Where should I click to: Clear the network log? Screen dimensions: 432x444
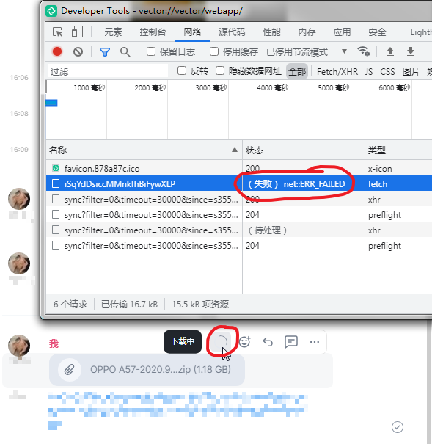point(78,51)
